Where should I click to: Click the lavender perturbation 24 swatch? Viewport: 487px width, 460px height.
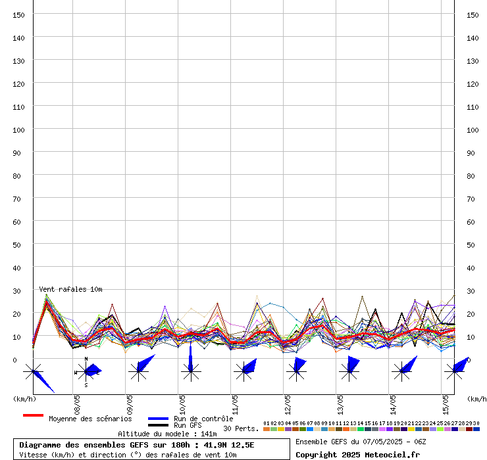click(x=433, y=429)
